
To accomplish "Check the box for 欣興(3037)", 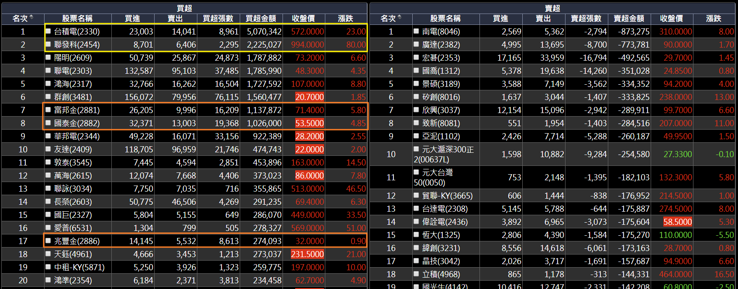I will [x=417, y=110].
